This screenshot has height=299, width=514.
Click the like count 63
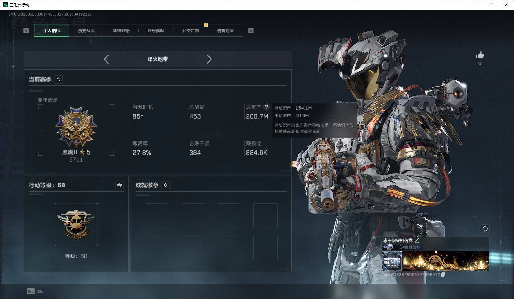tap(480, 64)
